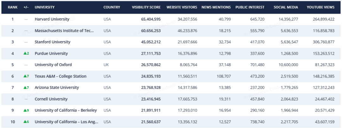This screenshot has height=128, width=342.
Task: Click social media value 5,636,553
Action: click(x=289, y=31)
